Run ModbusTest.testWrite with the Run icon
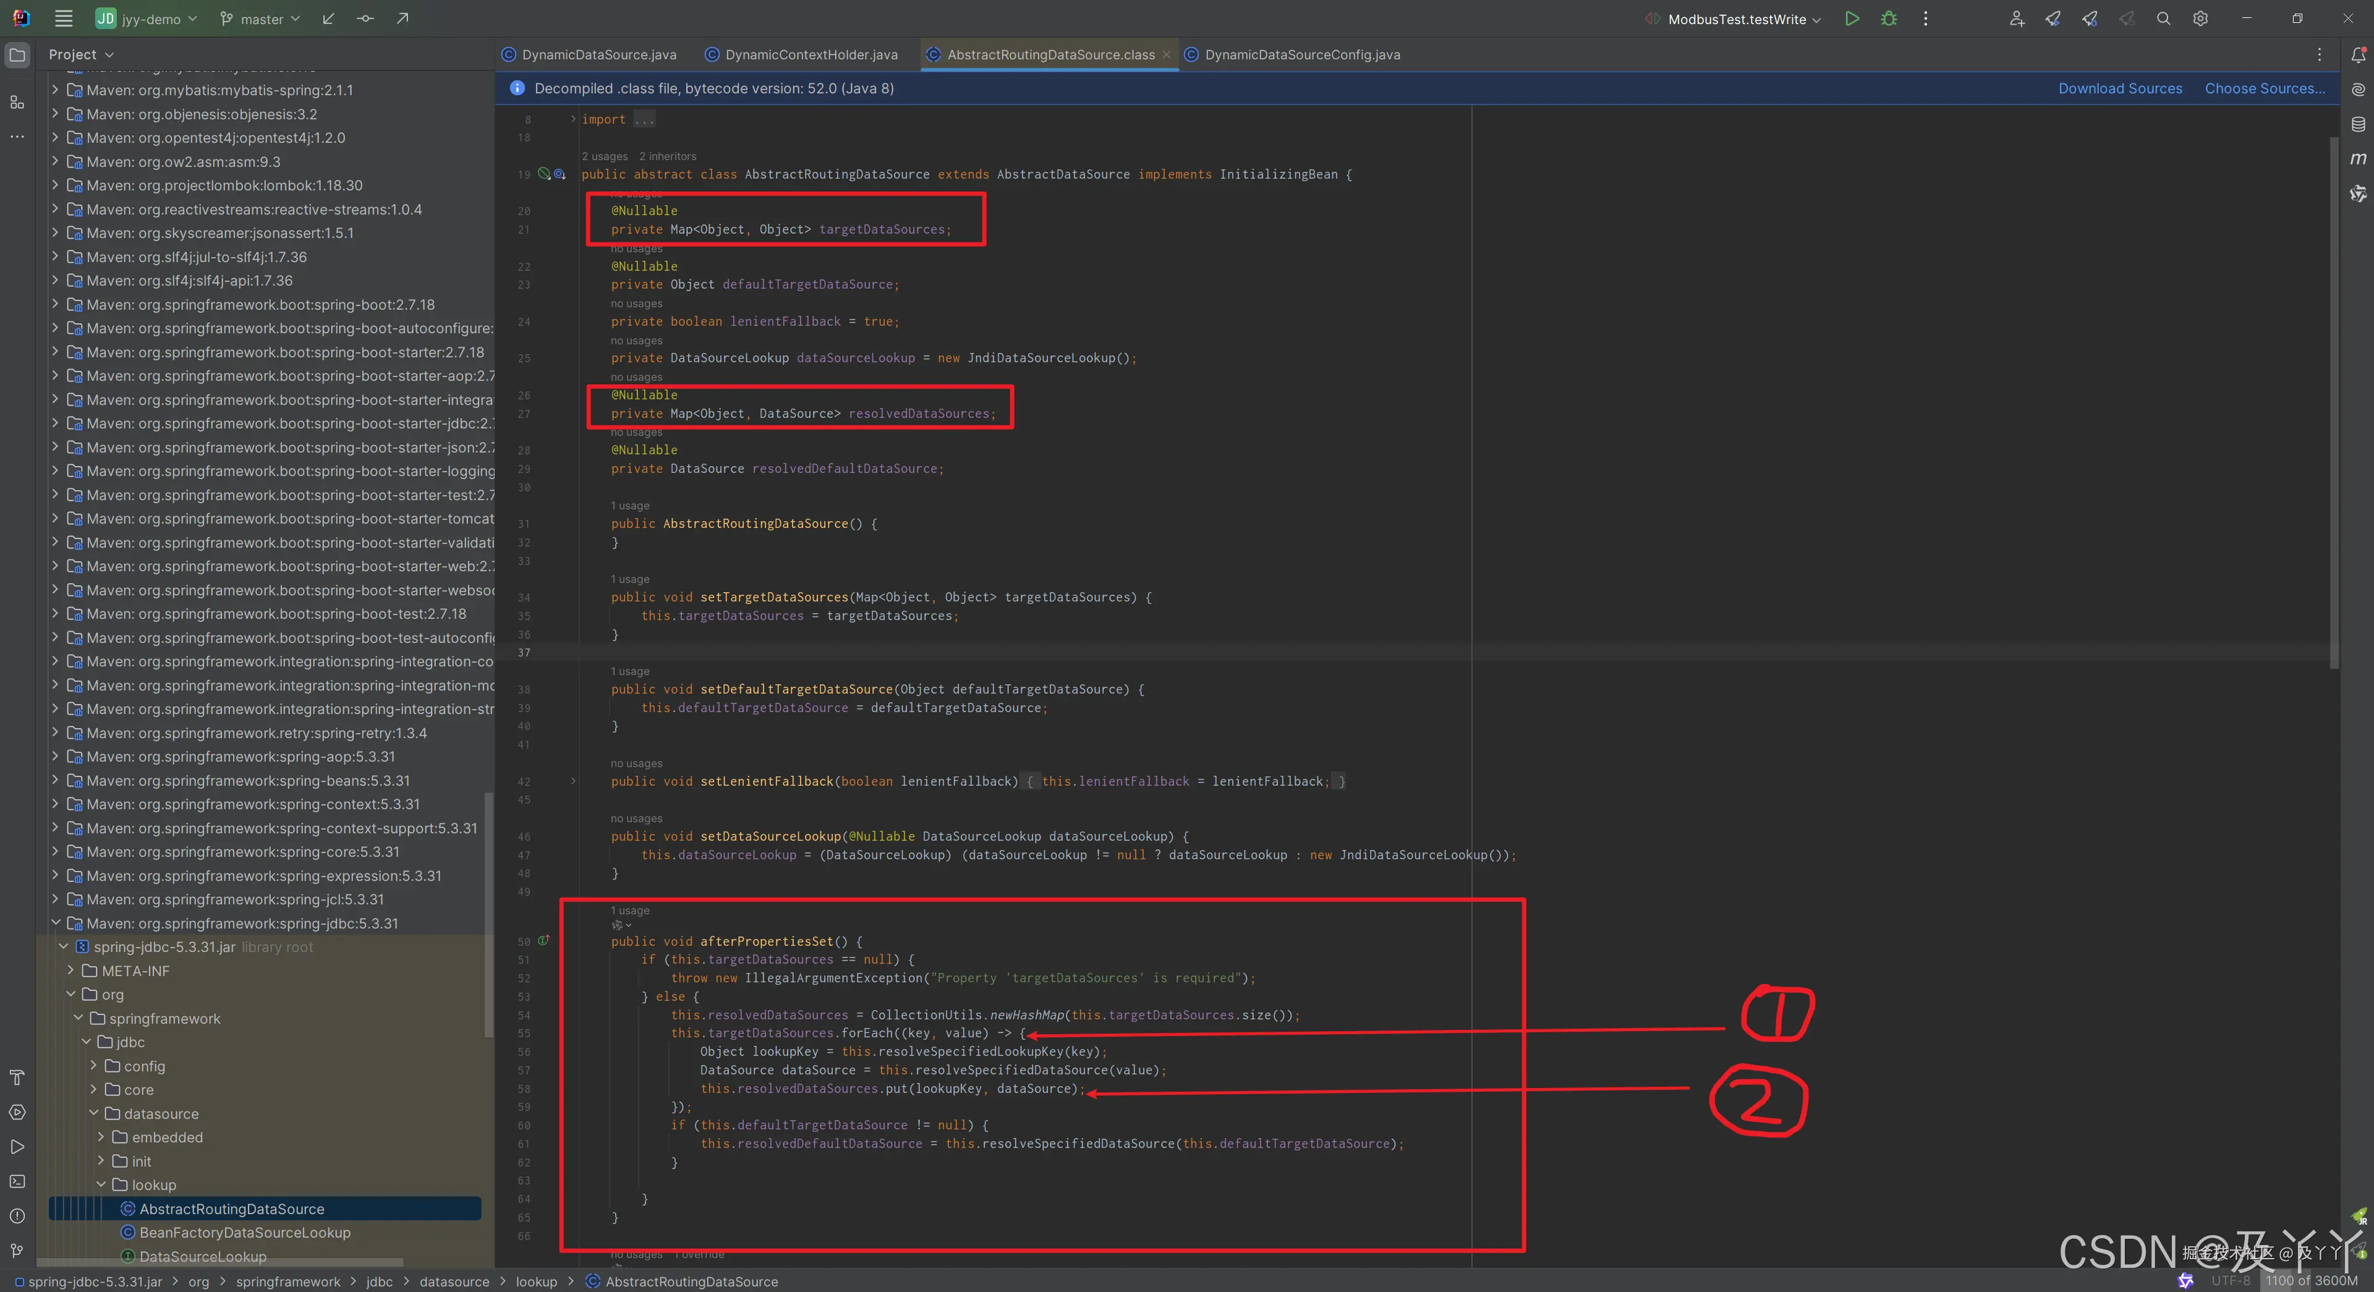The height and width of the screenshot is (1292, 2374). (x=1852, y=19)
